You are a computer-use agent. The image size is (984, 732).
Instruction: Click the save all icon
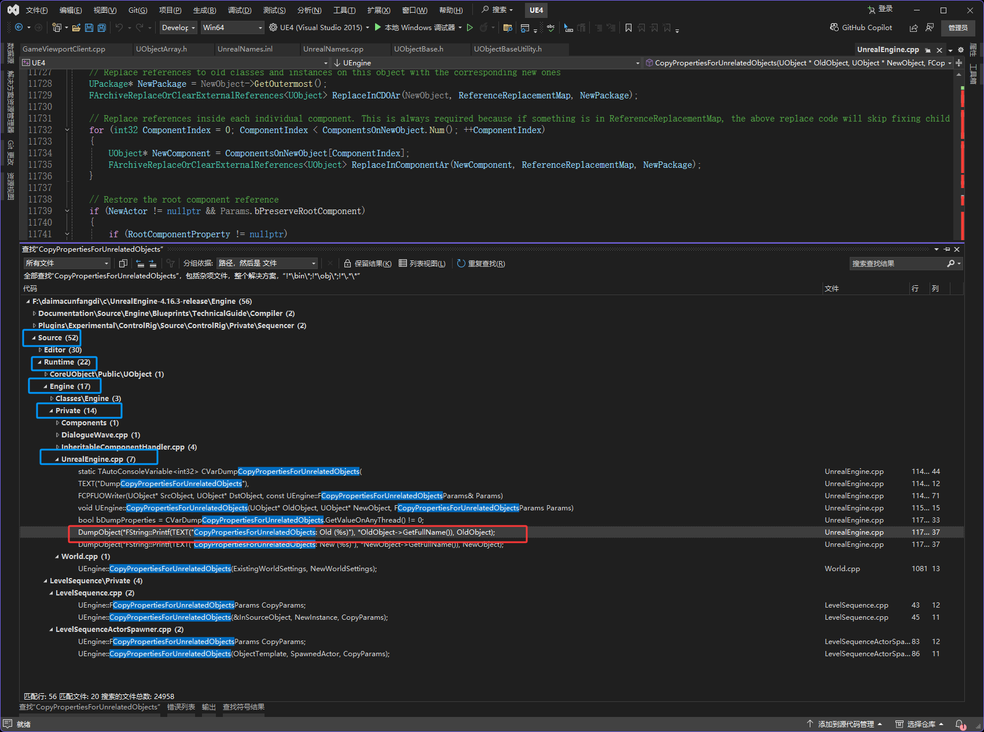[102, 27]
